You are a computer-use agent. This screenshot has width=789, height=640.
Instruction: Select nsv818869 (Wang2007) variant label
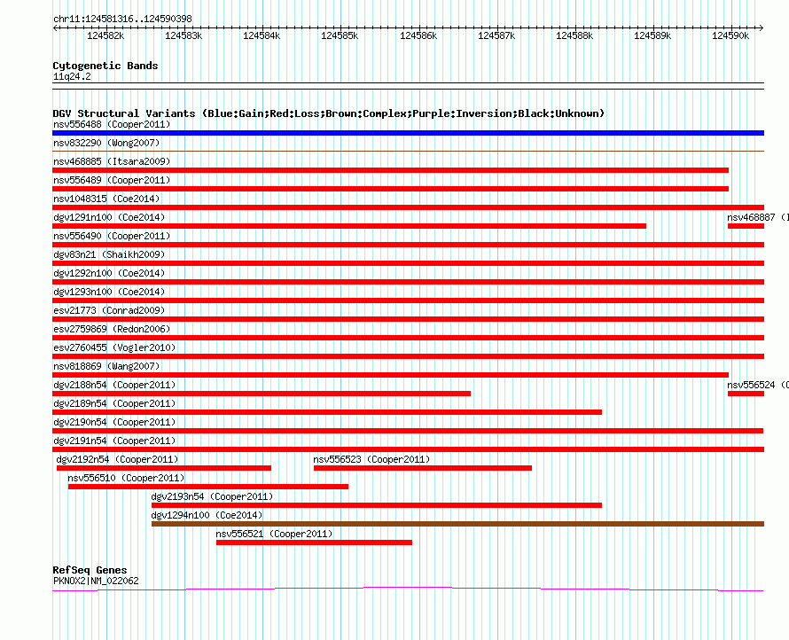[x=106, y=366]
